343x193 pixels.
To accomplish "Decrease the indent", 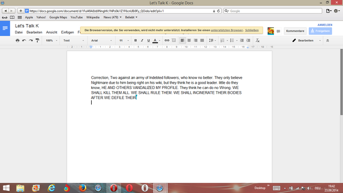I will point(242,41).
